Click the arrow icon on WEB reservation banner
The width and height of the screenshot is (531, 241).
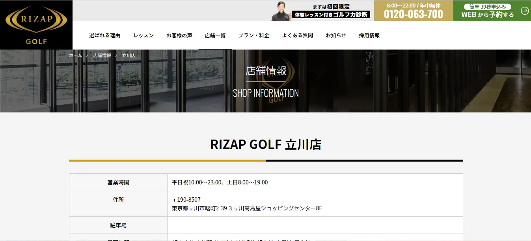tap(525, 11)
